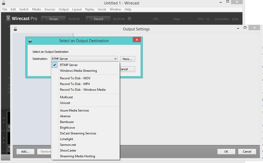
Task: Click the Wirecast teapot logo icon
Action: click(8, 18)
